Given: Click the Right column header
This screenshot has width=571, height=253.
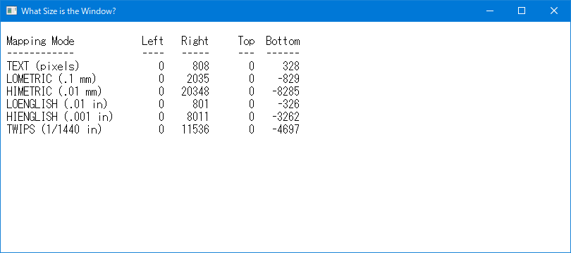Looking at the screenshot, I should click(x=195, y=41).
